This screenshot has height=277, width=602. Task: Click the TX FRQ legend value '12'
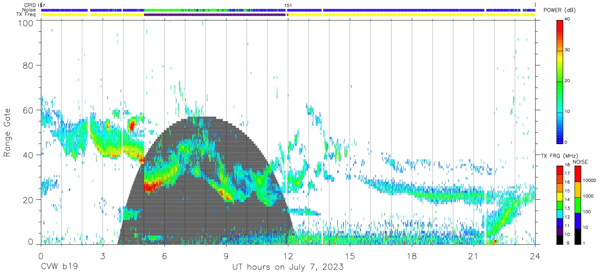click(567, 217)
